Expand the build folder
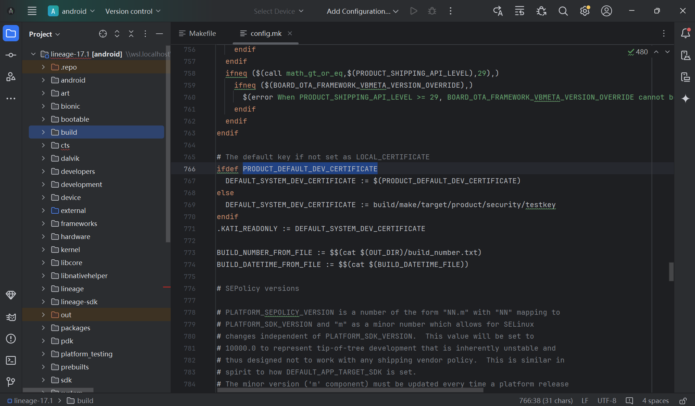Viewport: 695px width, 406px height. pos(43,132)
